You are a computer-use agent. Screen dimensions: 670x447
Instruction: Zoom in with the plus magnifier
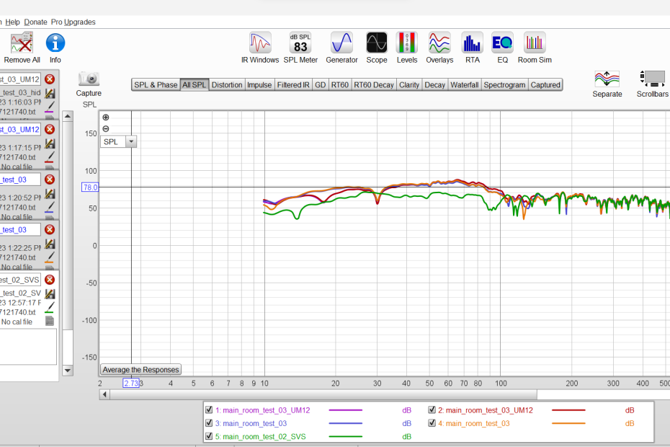tap(106, 118)
